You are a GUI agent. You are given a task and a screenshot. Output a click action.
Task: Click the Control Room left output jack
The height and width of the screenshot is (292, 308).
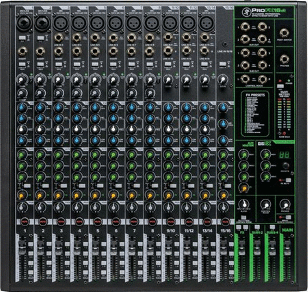(x=245, y=79)
